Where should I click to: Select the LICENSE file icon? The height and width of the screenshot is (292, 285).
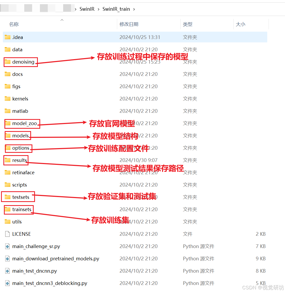click(7, 234)
